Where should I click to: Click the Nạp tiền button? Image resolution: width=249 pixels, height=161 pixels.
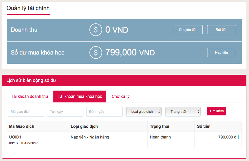coord(221,53)
